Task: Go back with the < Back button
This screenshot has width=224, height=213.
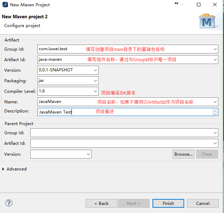Action: (x=101, y=203)
